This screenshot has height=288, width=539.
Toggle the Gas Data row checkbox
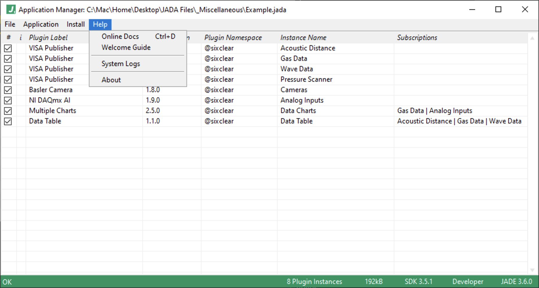coord(8,59)
